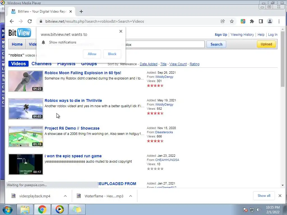Expand videoplayback.mp4 download options
The width and height of the screenshot is (287, 215).
coord(65,196)
